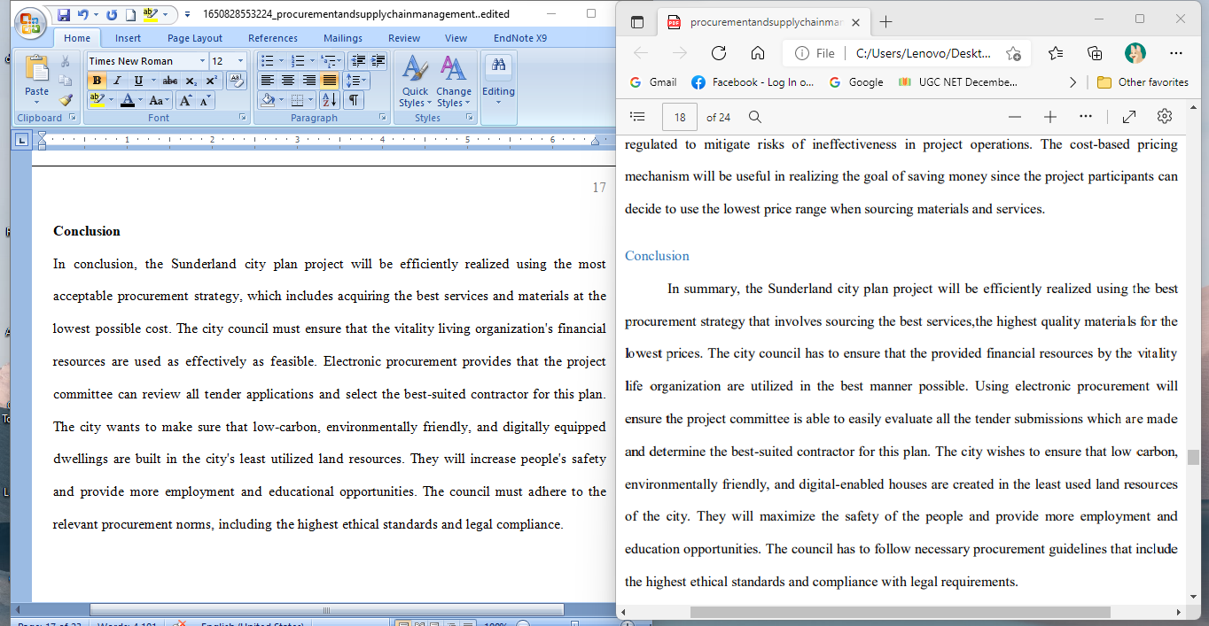Screen dimensions: 1209x626
Task: Toggle Strikethrough formatting
Action: click(170, 81)
